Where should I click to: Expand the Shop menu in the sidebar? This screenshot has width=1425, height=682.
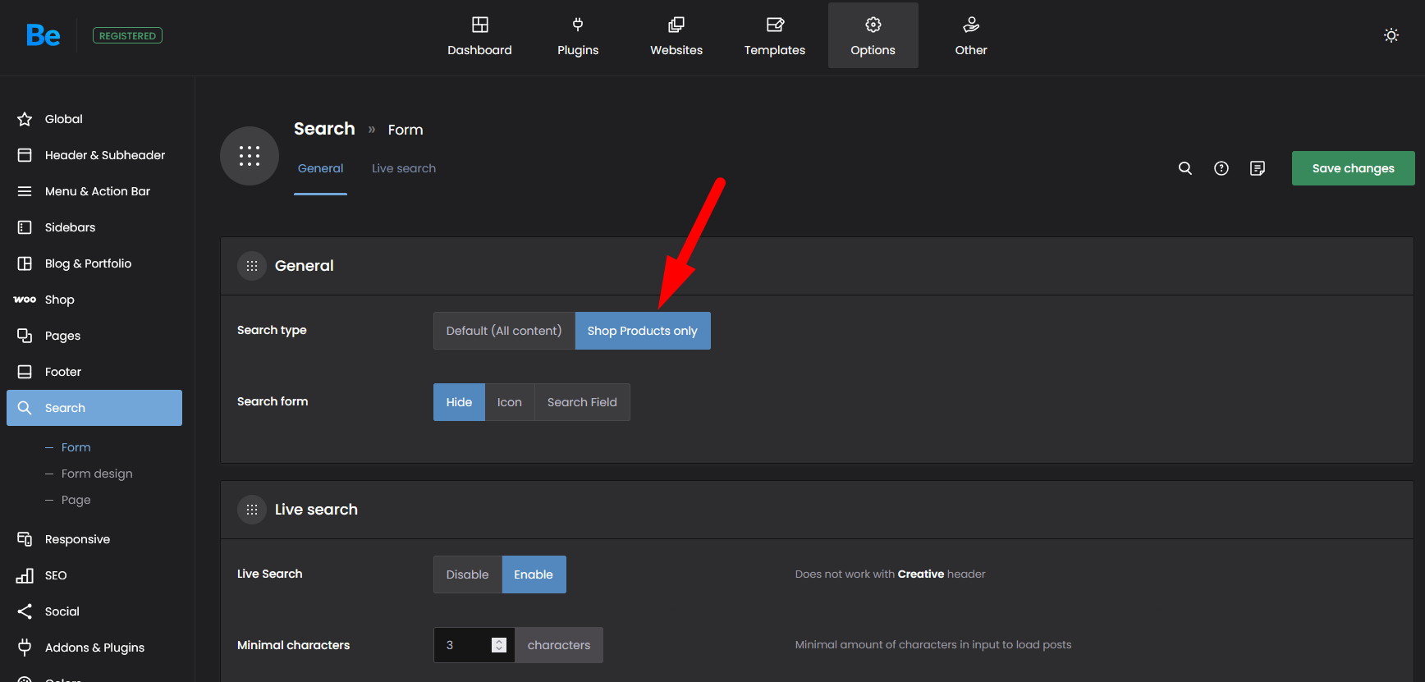[59, 300]
